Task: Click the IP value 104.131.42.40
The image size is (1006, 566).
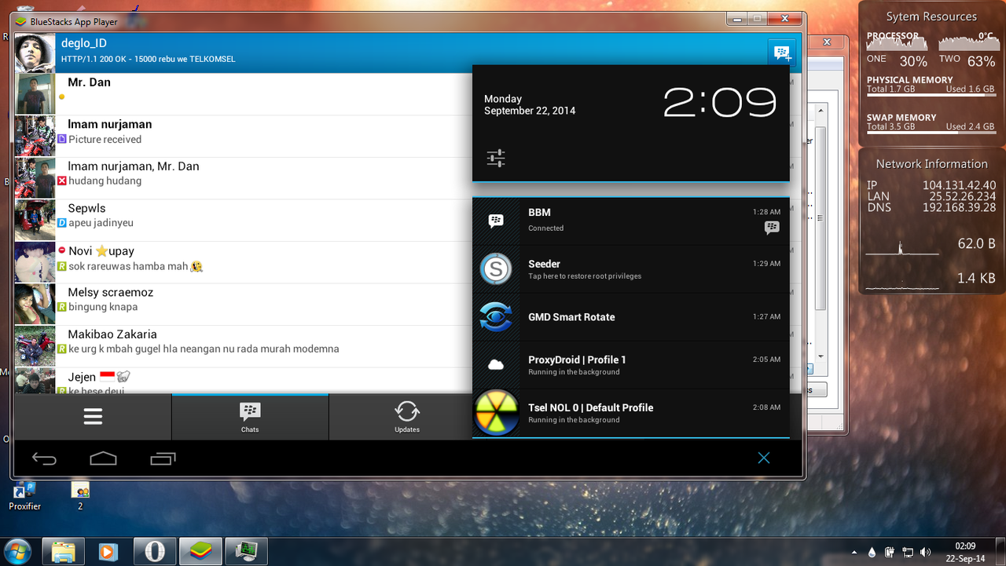Action: pyautogui.click(x=959, y=185)
